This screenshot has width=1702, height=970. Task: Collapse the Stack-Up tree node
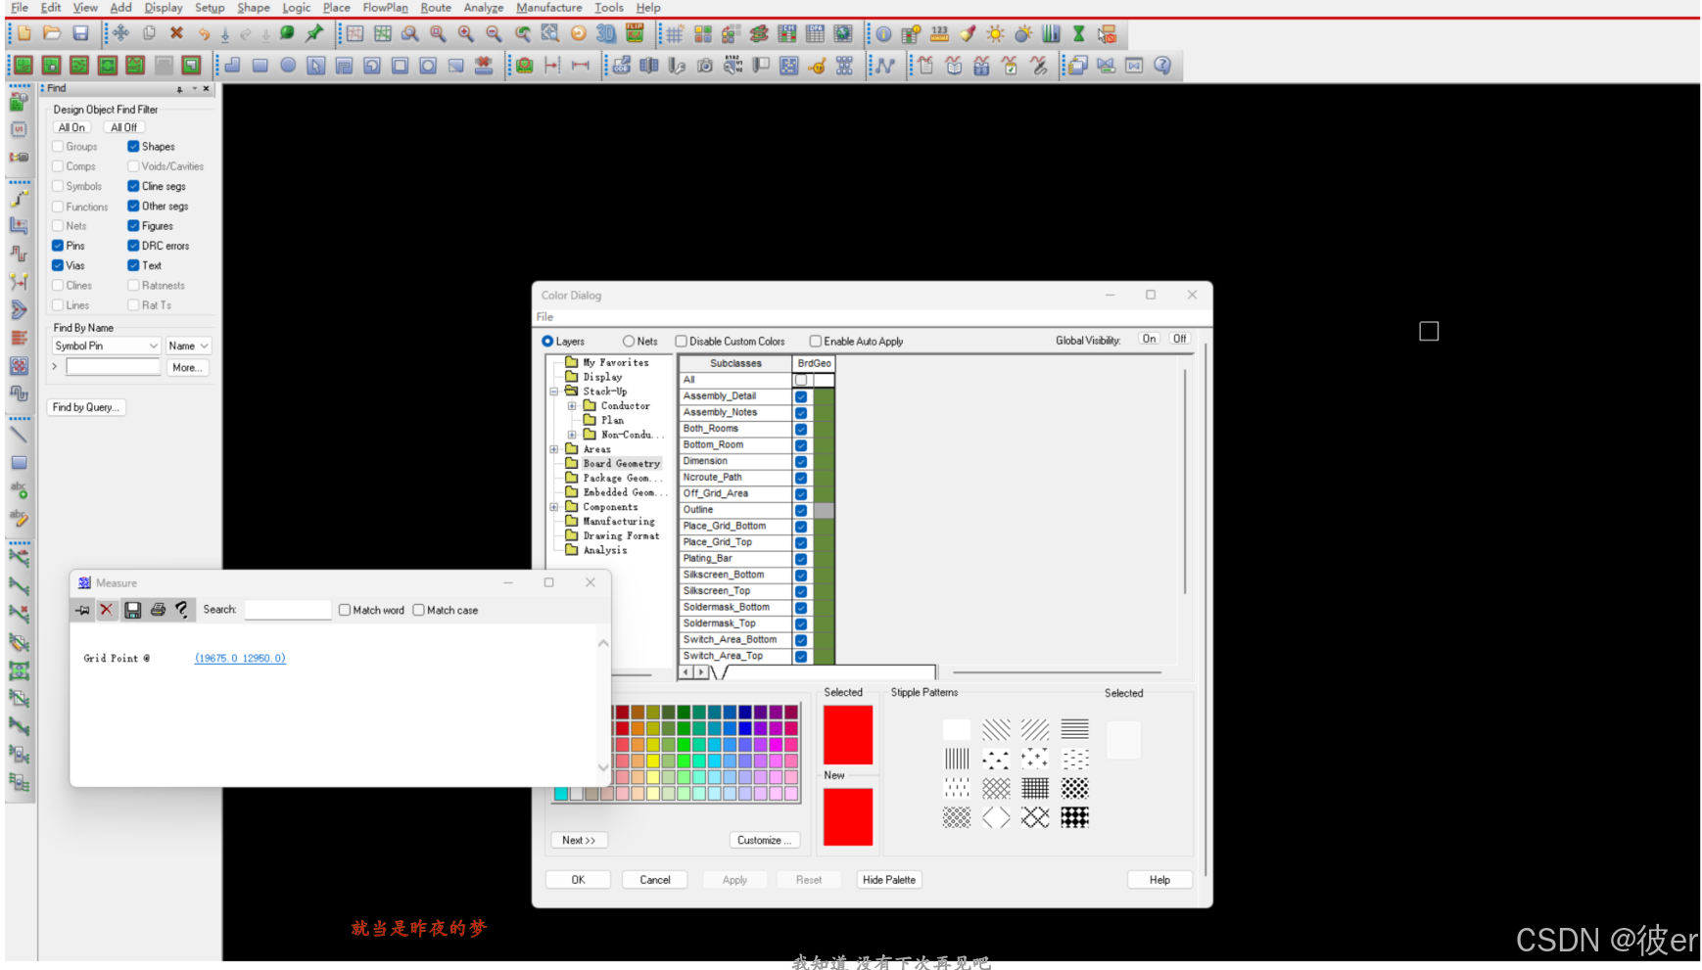554,392
